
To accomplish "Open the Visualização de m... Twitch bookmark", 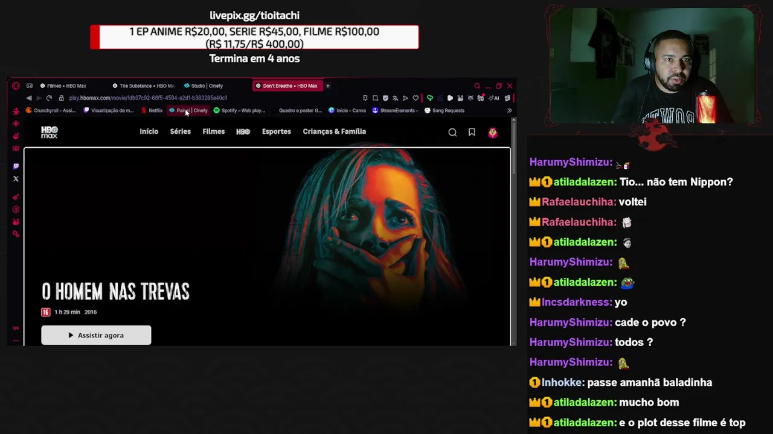I will coord(109,110).
